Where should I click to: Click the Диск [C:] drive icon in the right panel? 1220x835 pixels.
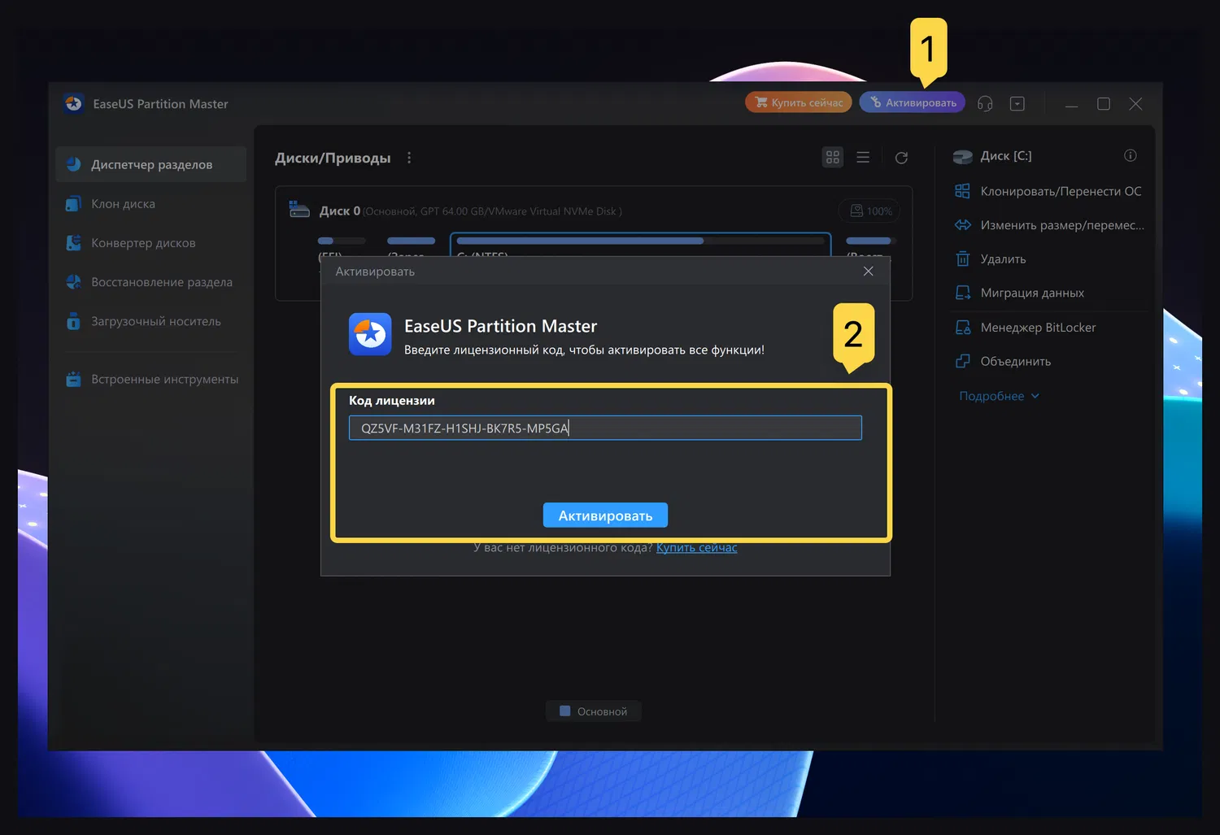click(963, 156)
